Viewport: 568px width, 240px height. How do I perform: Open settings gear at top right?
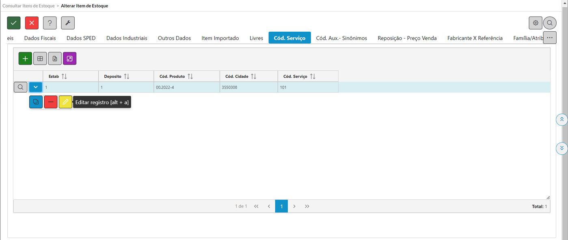[536, 23]
